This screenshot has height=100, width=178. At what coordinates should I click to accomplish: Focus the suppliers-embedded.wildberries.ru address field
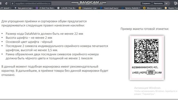pos(33,4)
